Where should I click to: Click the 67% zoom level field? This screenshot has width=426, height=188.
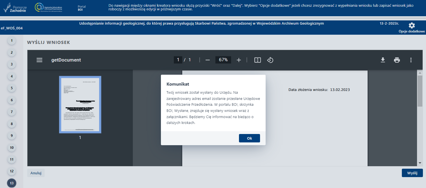click(223, 60)
